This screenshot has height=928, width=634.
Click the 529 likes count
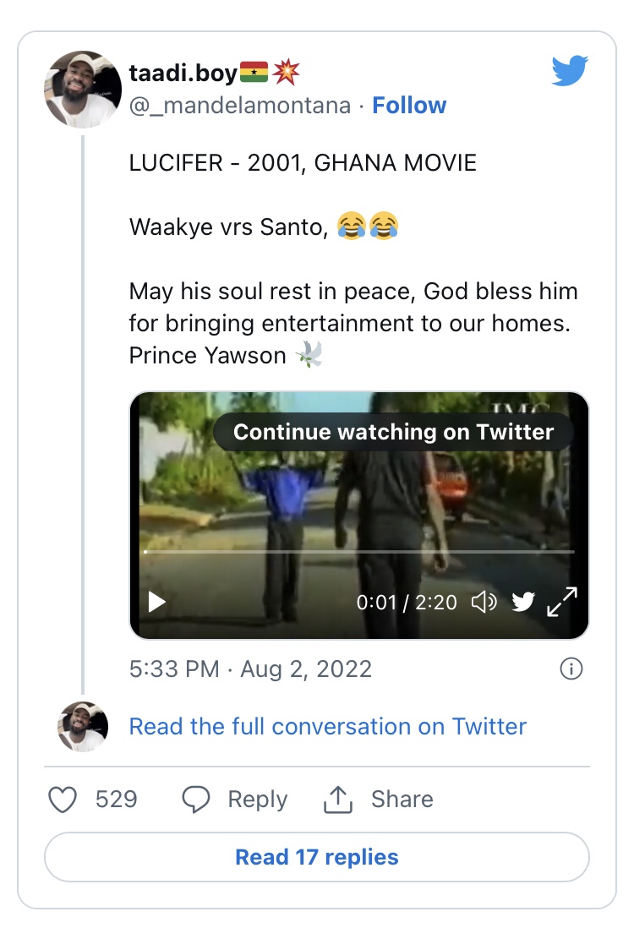(x=116, y=799)
